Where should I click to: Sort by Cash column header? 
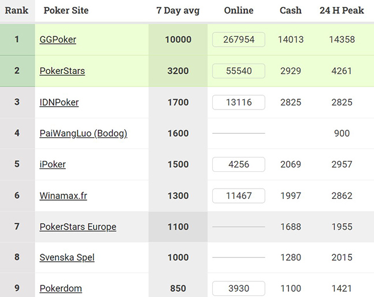(291, 10)
